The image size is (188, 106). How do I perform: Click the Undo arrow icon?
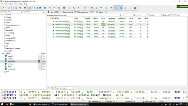click(20, 8)
